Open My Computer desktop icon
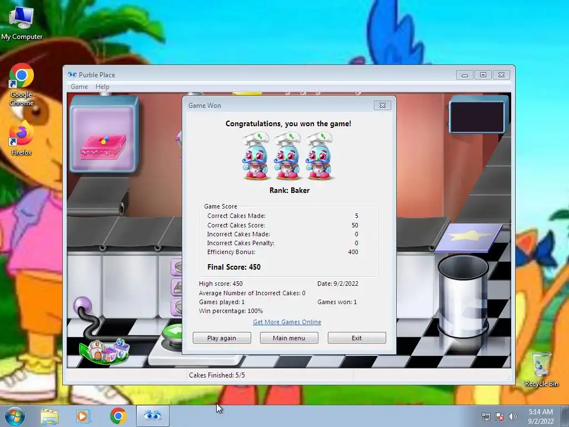 pyautogui.click(x=22, y=22)
